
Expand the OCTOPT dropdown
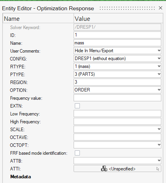click(117, 145)
